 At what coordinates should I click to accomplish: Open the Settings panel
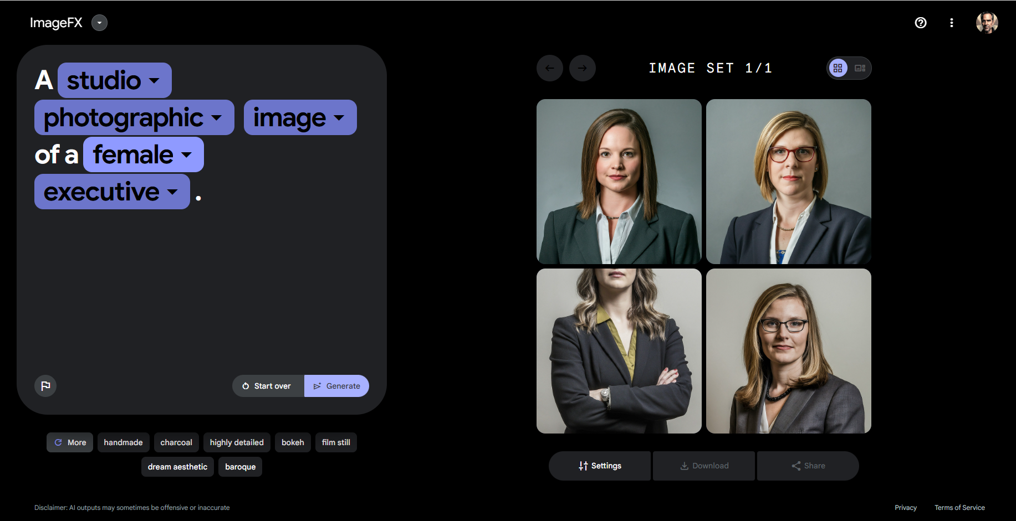coord(600,466)
